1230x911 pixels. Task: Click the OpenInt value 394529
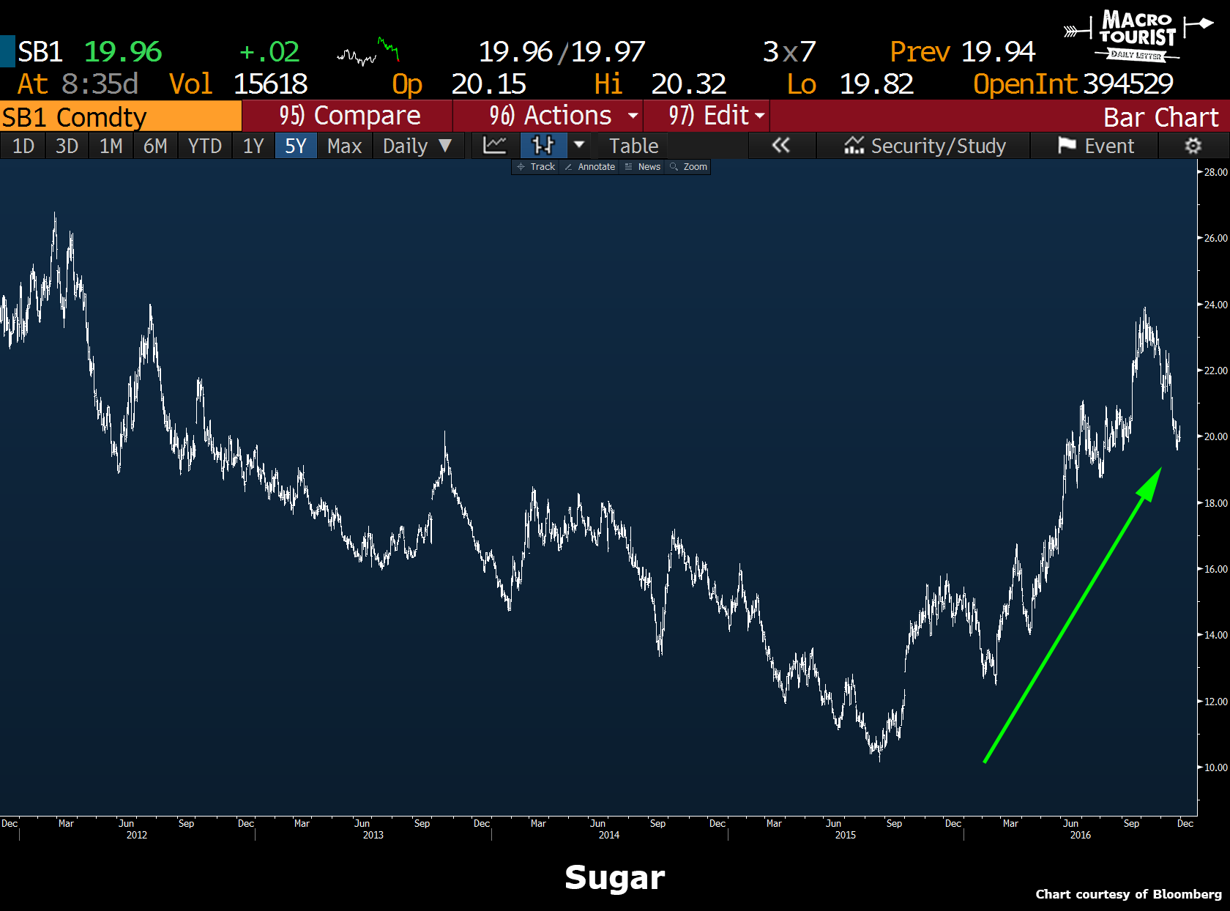pos(1128,83)
